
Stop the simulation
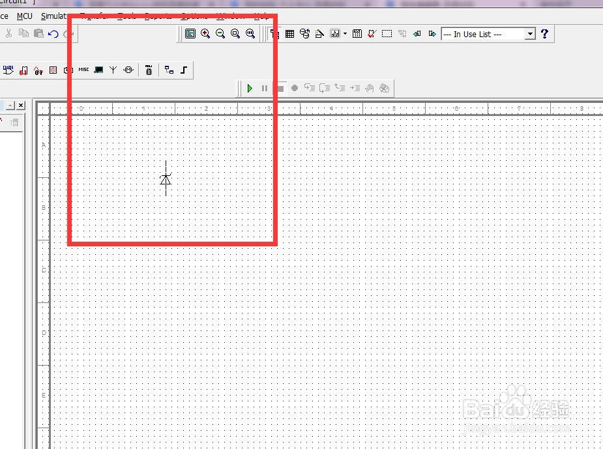coord(280,89)
